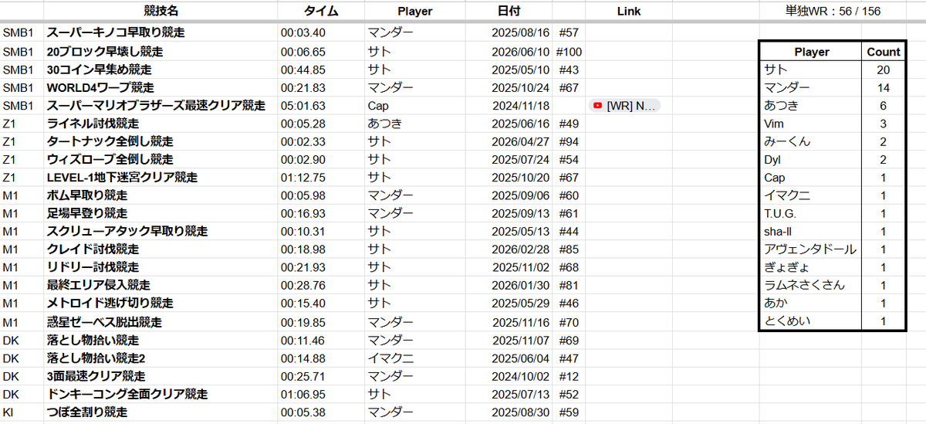The height and width of the screenshot is (424, 926).
Task: Click the Player header of the summary table
Action: pyautogui.click(x=811, y=52)
